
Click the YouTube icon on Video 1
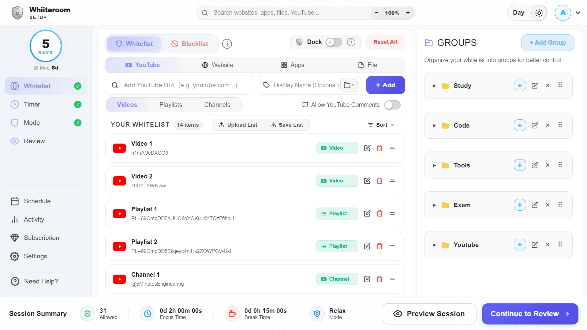(119, 148)
